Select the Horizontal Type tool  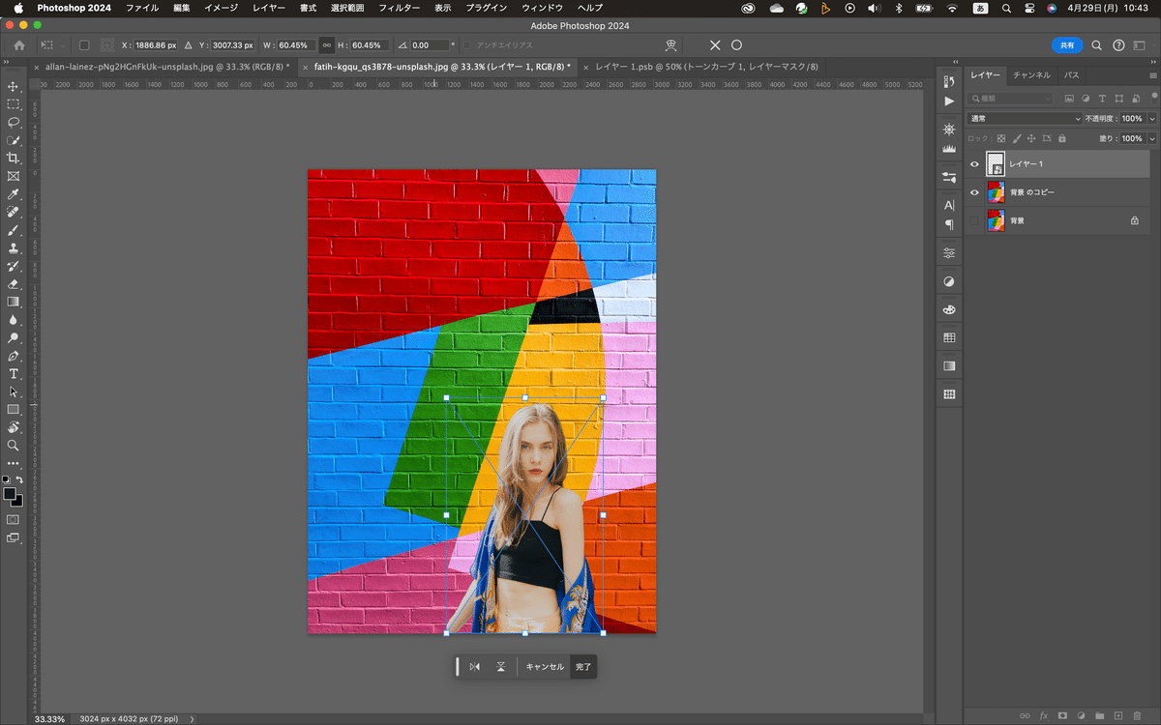[x=14, y=374]
